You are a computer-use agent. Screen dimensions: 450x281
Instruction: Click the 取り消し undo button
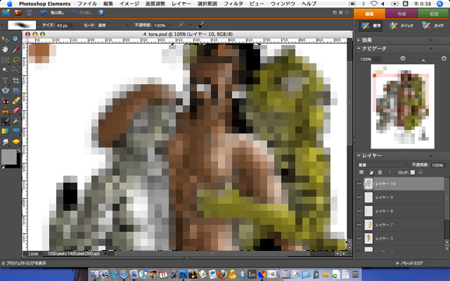52,13
